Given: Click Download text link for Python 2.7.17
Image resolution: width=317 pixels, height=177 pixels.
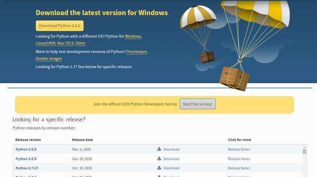Looking at the screenshot, I should (172, 168).
